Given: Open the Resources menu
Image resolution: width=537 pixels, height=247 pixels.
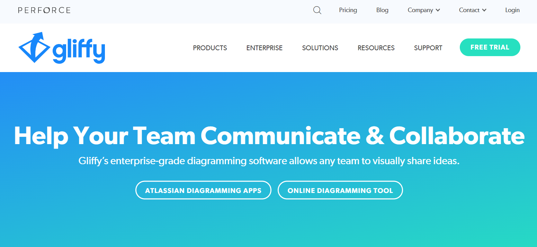Looking at the screenshot, I should (x=376, y=48).
